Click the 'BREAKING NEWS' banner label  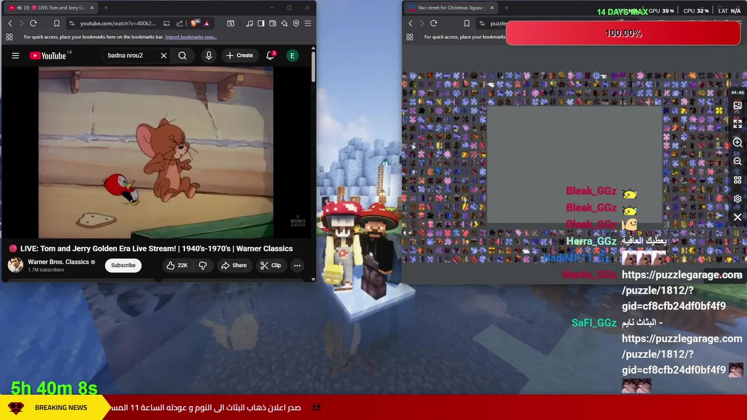click(61, 408)
